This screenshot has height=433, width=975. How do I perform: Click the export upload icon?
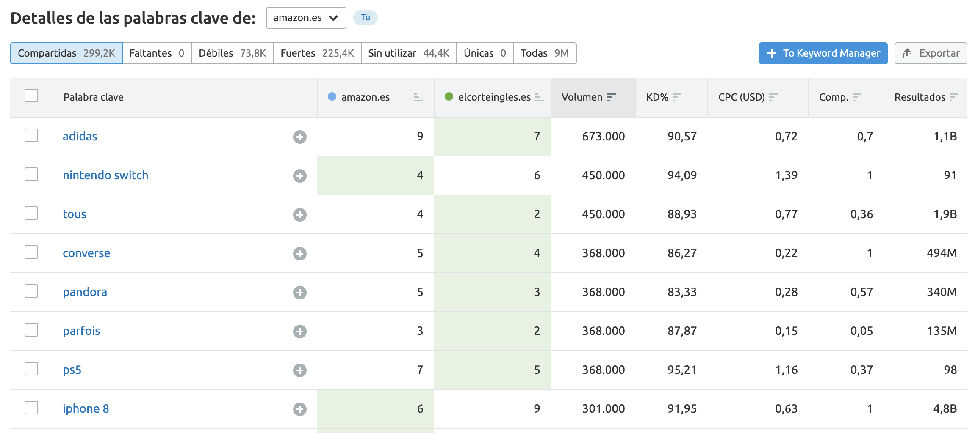(x=907, y=53)
